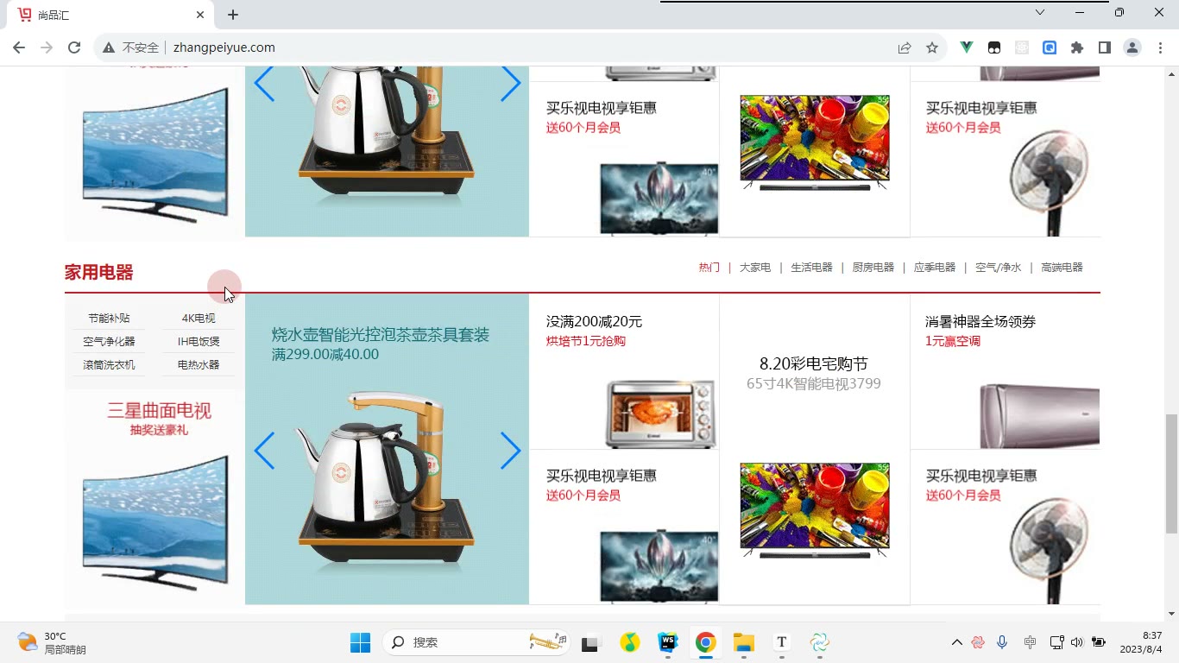The image size is (1179, 663).
Task: Open File Explorer from the taskbar
Action: click(743, 642)
